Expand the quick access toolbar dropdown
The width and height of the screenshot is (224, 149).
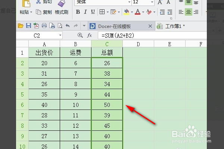coord(84,26)
